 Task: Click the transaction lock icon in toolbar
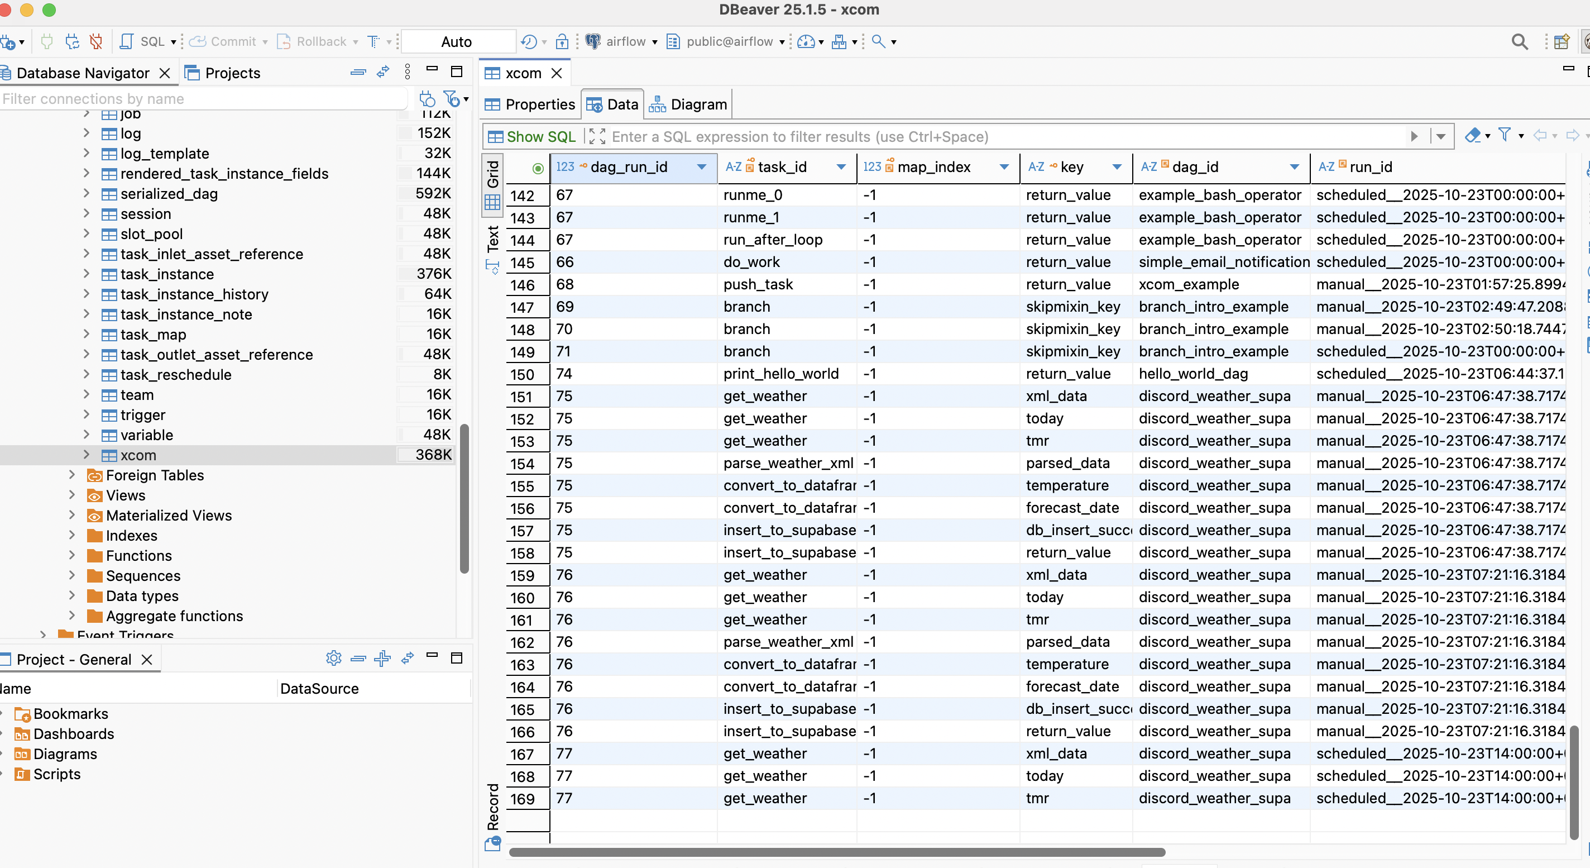(562, 41)
